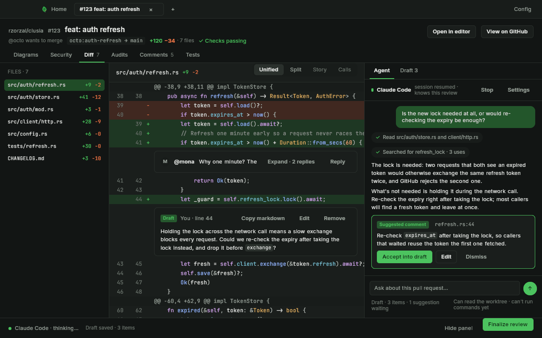Remove the draft comment on line 44

coord(335,218)
